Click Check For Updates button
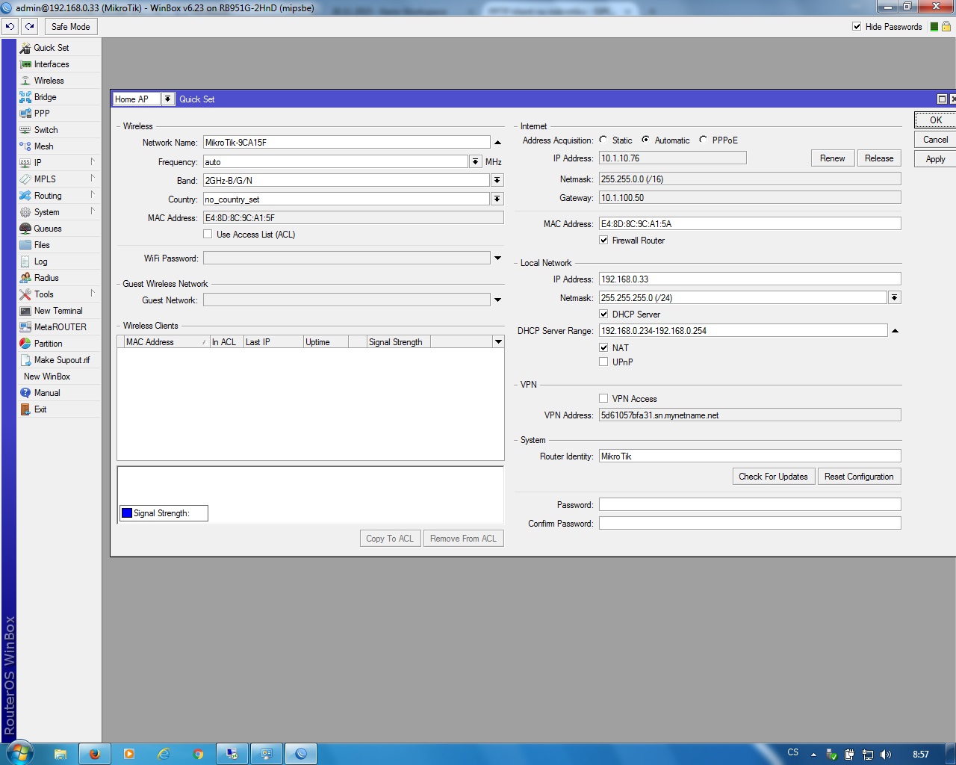 pos(773,477)
